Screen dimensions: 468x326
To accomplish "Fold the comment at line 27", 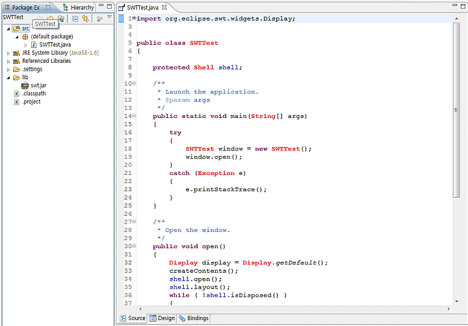I will pos(135,221).
